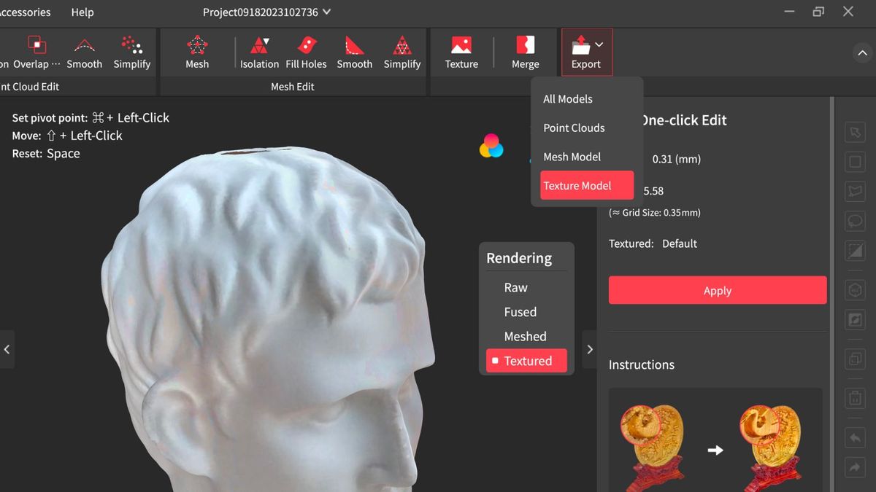Switch rendering mode to Raw
This screenshot has height=492, width=876.
pos(515,287)
